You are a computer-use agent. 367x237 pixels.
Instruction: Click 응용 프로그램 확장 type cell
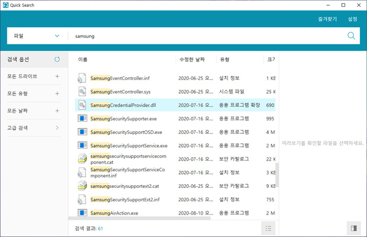[x=239, y=105]
